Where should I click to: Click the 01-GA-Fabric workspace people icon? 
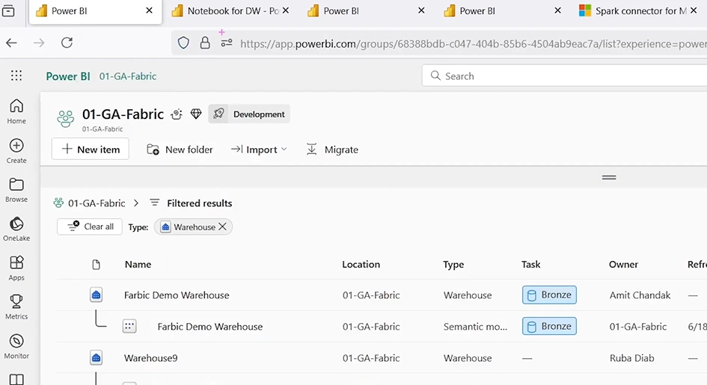[65, 118]
